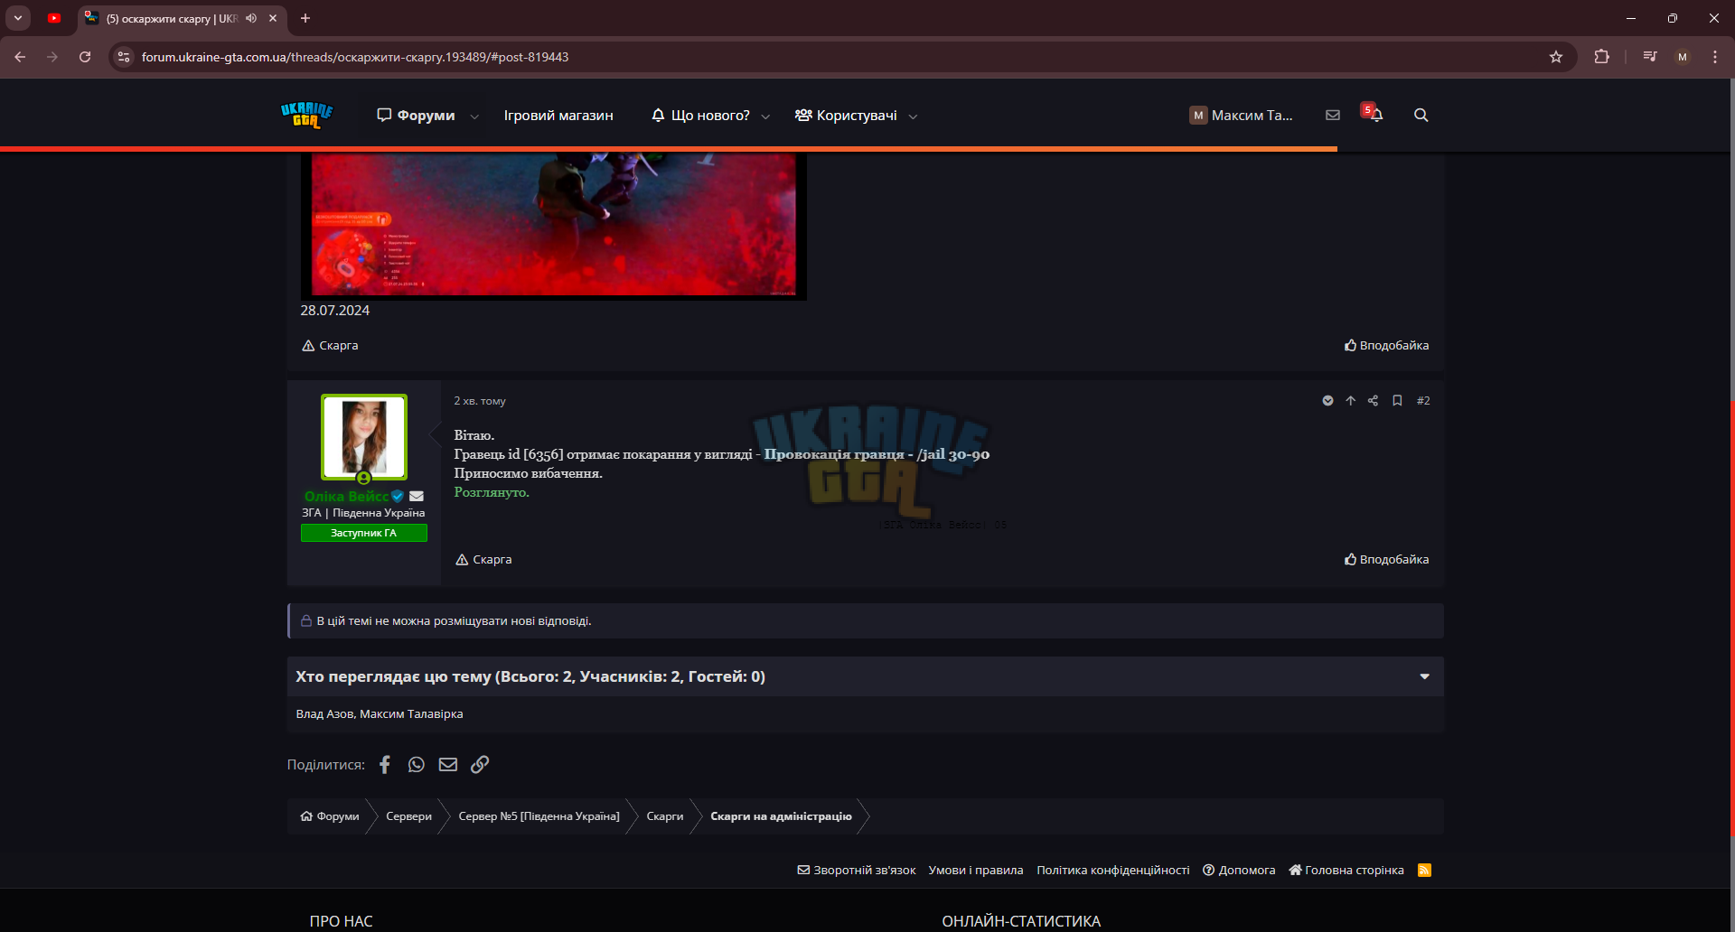
Task: Expand Що нового? dropdown chevron
Action: pos(766,116)
